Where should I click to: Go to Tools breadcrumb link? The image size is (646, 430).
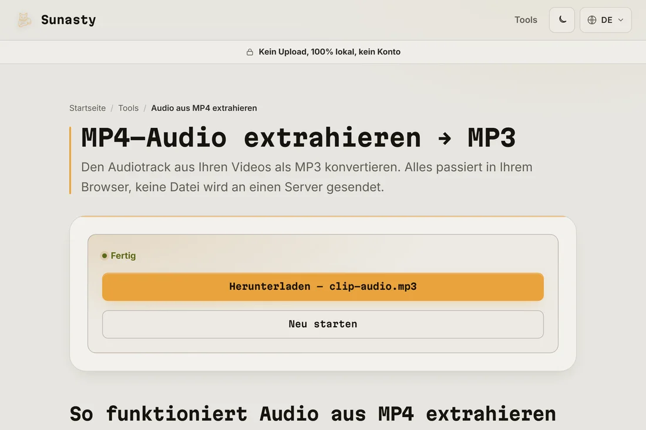pos(128,108)
